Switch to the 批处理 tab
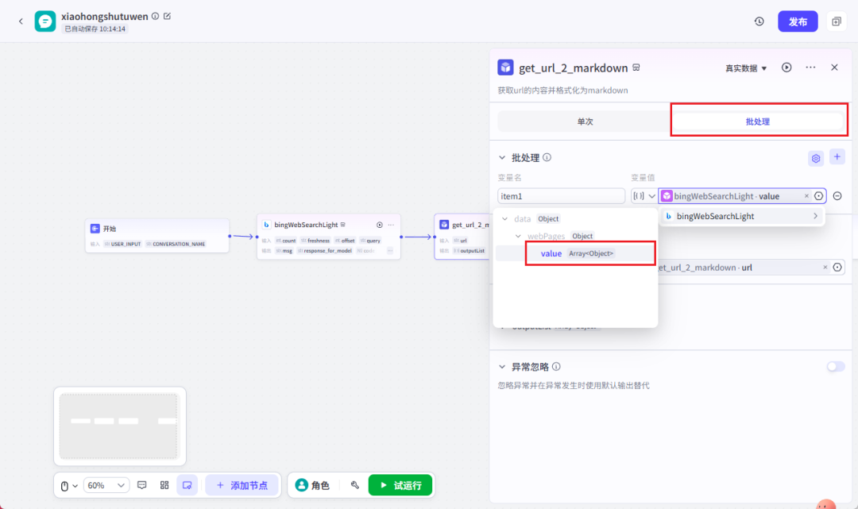Screen dimensions: 858x509 tap(757, 121)
